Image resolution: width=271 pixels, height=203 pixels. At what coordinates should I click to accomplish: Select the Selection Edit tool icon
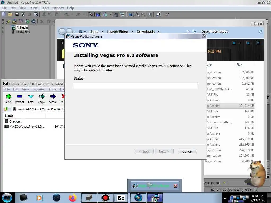pos(143,14)
